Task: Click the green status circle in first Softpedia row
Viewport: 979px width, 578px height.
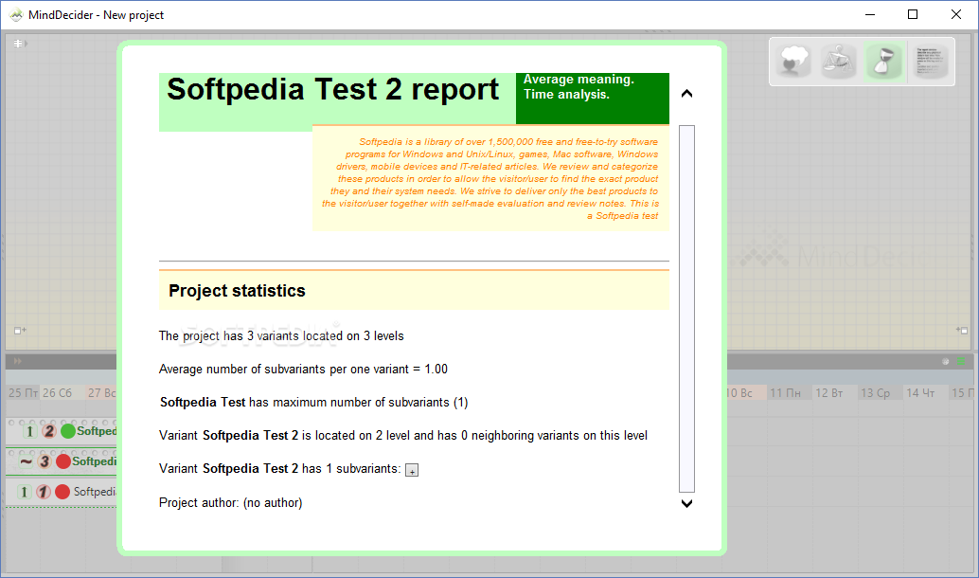Action: [x=68, y=431]
